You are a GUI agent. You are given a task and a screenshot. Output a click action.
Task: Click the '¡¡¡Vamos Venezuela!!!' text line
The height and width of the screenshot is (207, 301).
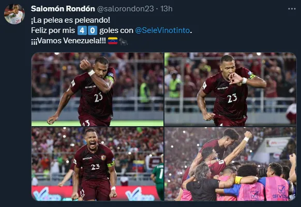(x=69, y=41)
